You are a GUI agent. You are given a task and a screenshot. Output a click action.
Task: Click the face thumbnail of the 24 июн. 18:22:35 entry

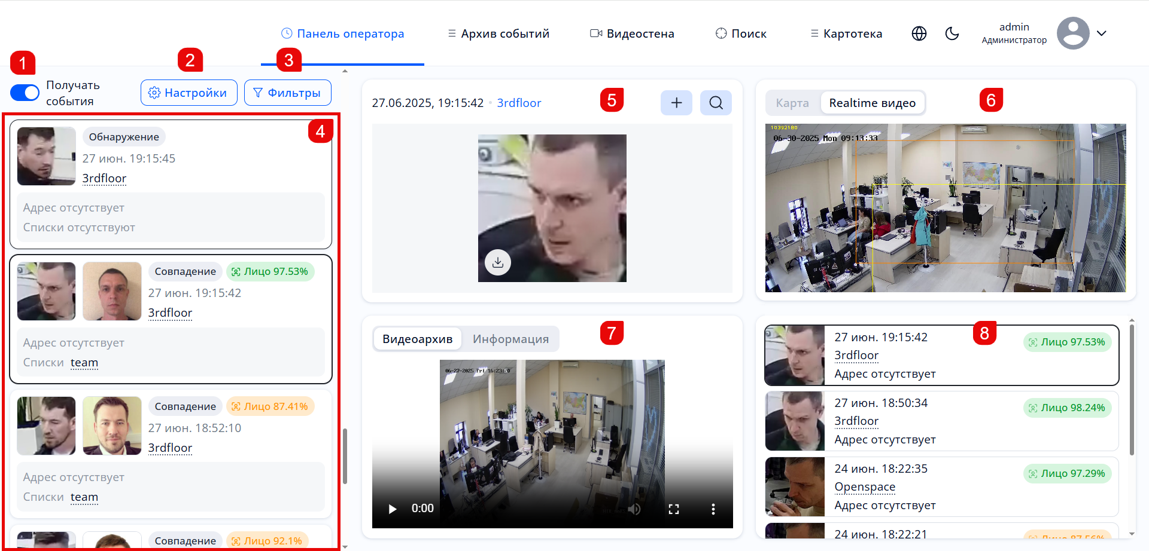795,486
